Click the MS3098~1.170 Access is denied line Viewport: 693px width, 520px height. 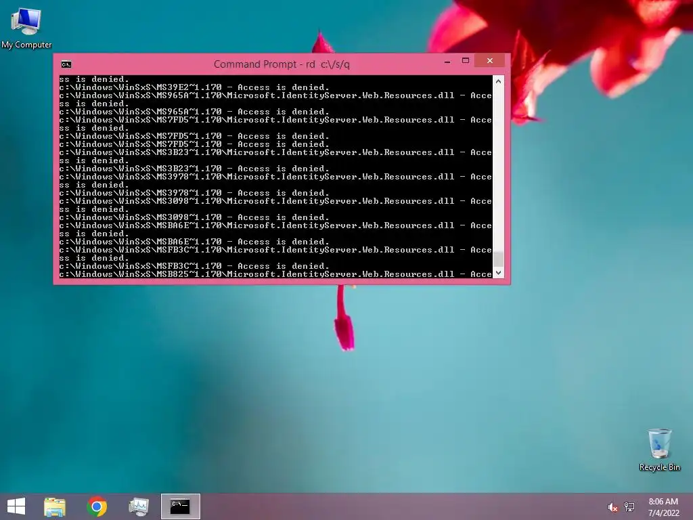tap(194, 217)
